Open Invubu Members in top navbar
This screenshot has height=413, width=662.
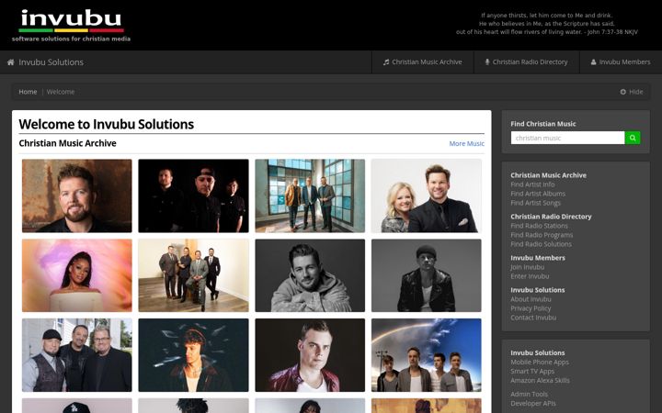pos(621,62)
